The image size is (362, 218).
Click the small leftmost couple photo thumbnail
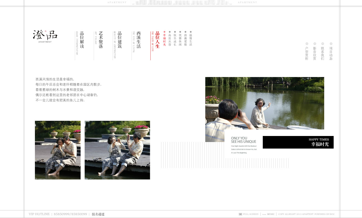pyautogui.click(x=58, y=150)
